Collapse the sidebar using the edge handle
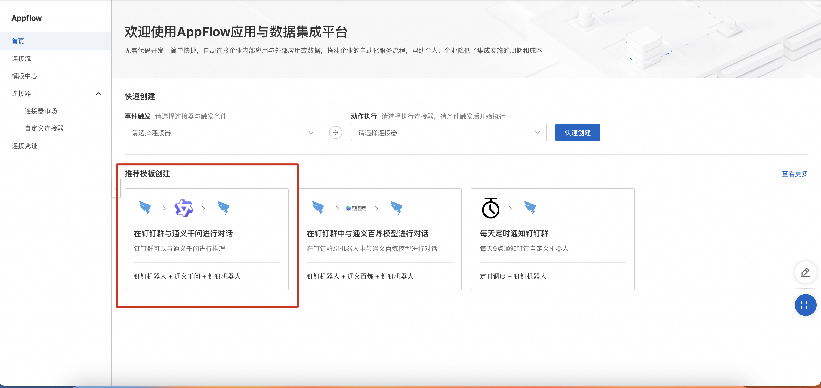The height and width of the screenshot is (388, 821). tap(115, 188)
